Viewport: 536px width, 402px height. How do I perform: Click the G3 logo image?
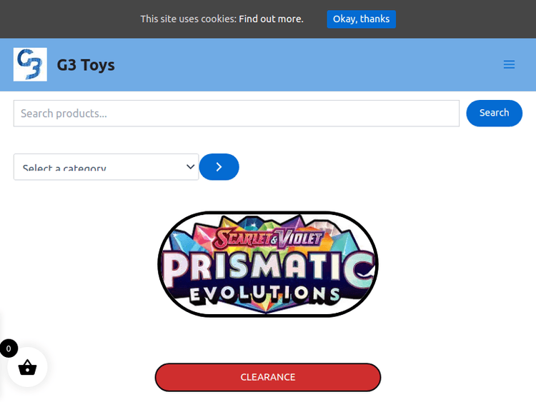coord(30,65)
